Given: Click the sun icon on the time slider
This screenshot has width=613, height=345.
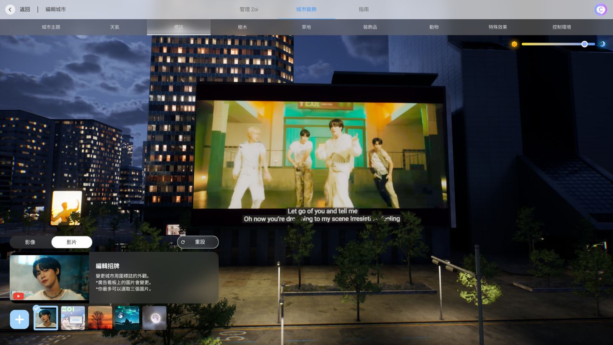Looking at the screenshot, I should tap(514, 44).
